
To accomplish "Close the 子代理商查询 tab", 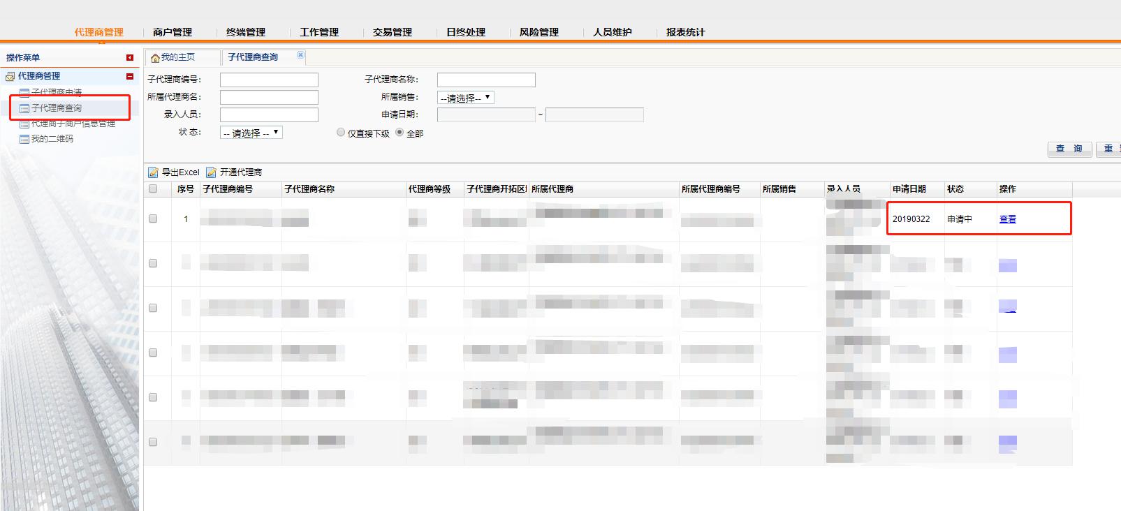I will [x=300, y=55].
